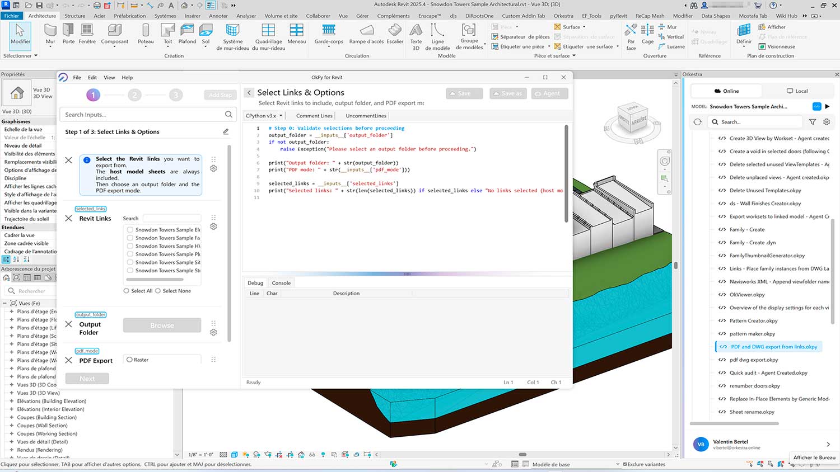
Task: Choose the Raster PDF export option
Action: 130,360
